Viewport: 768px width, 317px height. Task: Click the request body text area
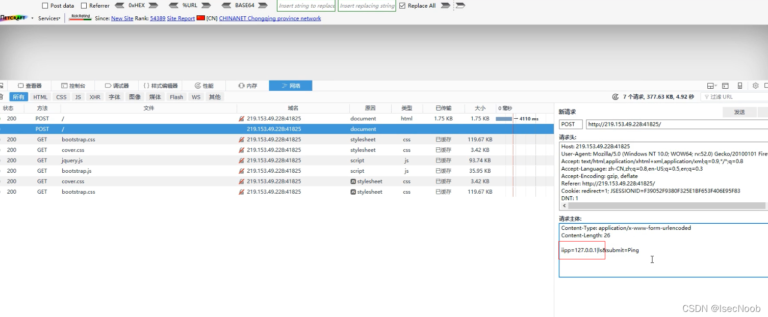coord(663,250)
